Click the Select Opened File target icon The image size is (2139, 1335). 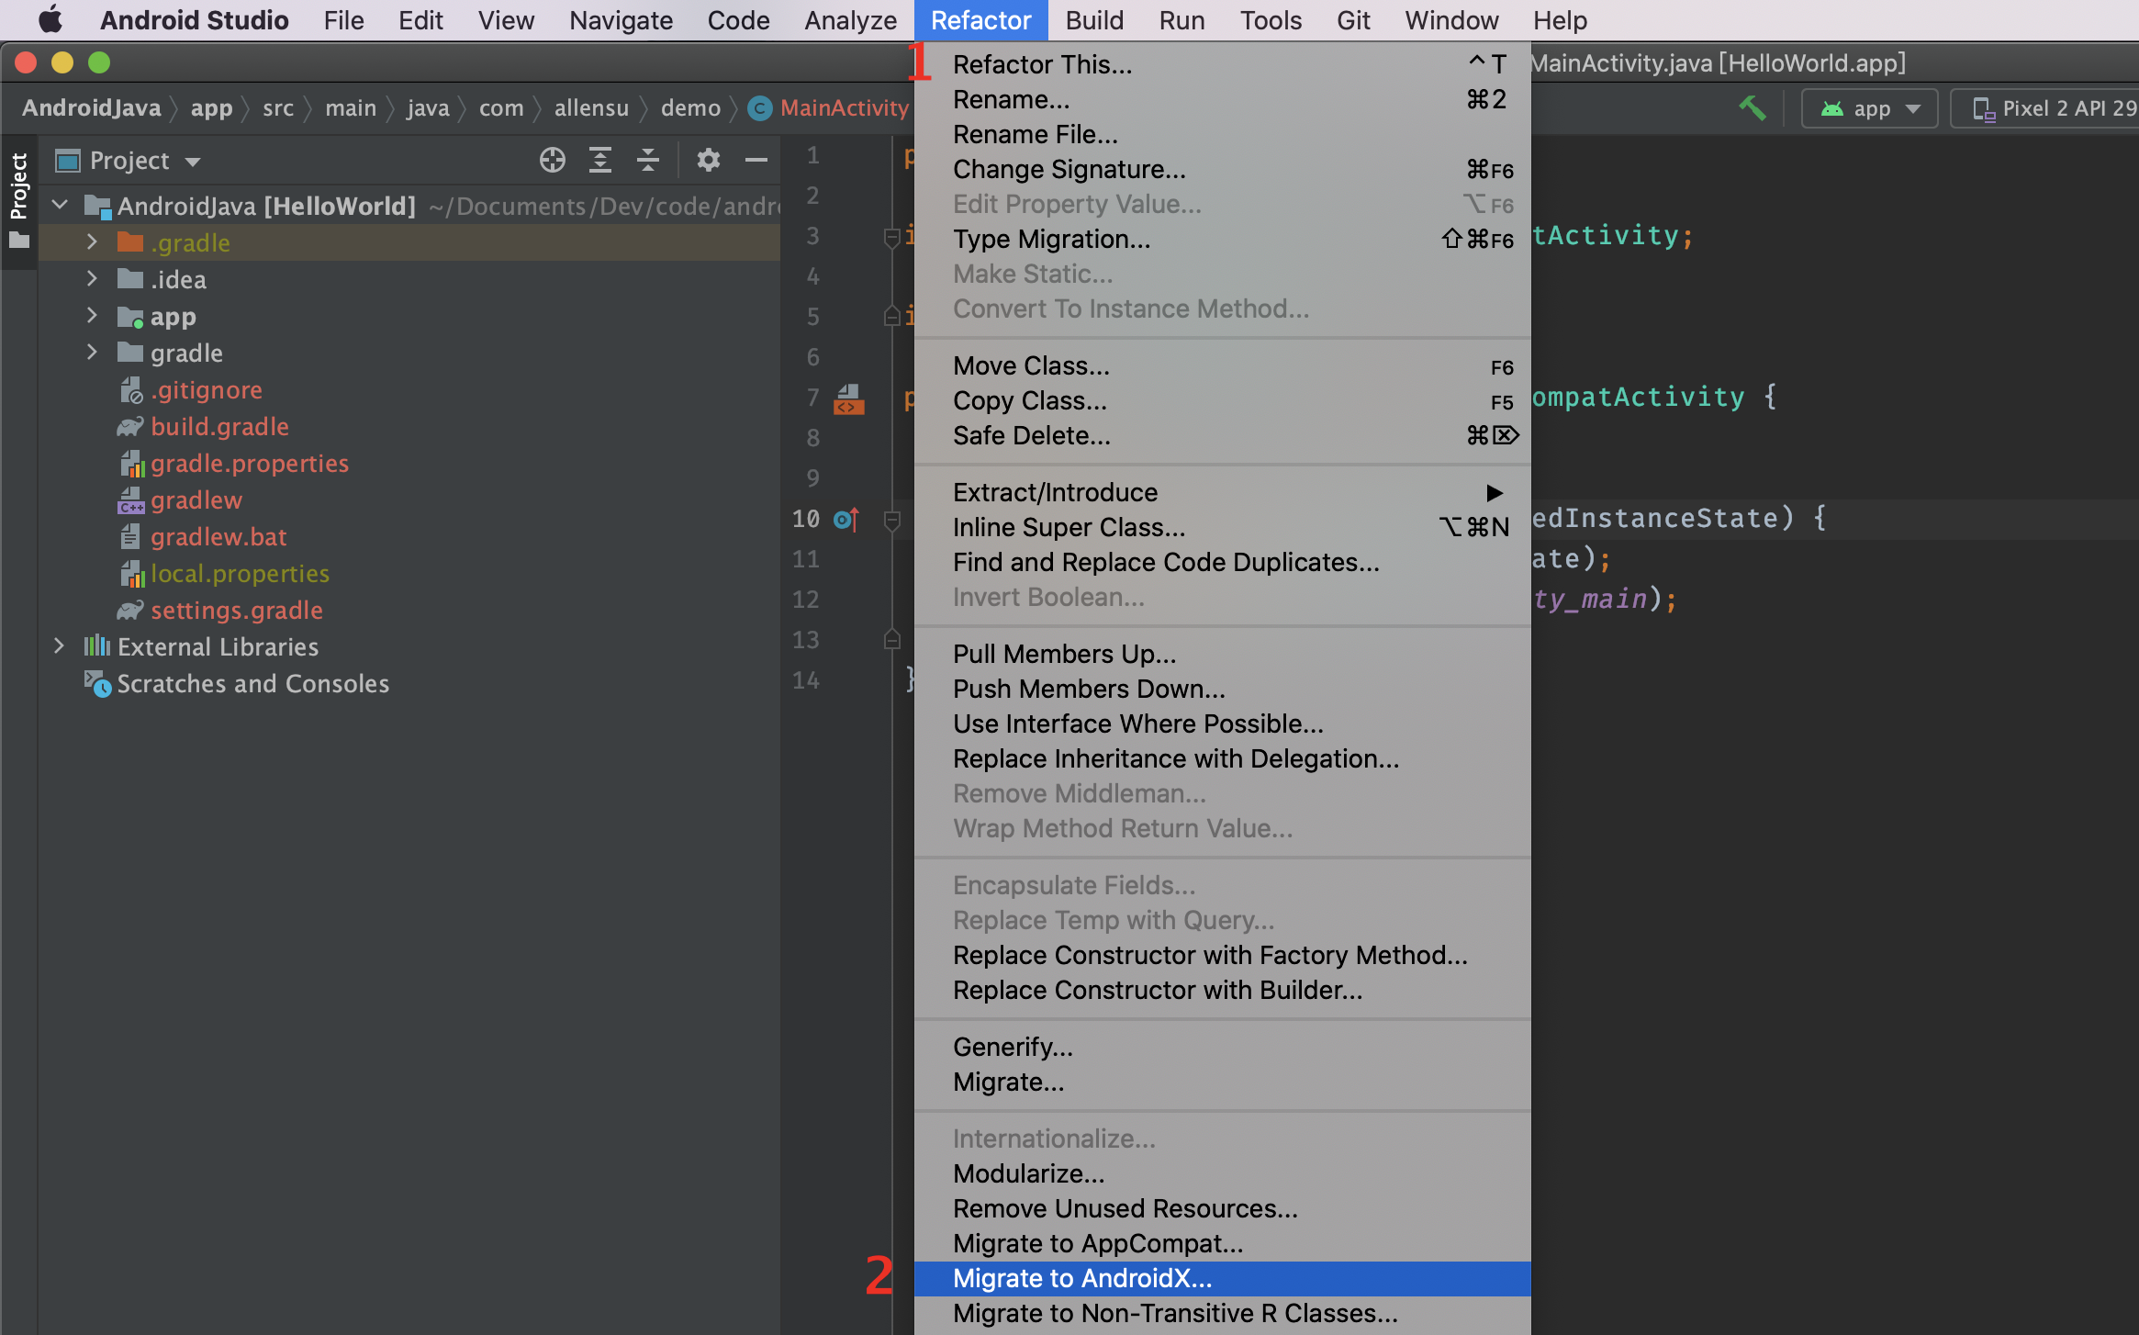(x=552, y=161)
